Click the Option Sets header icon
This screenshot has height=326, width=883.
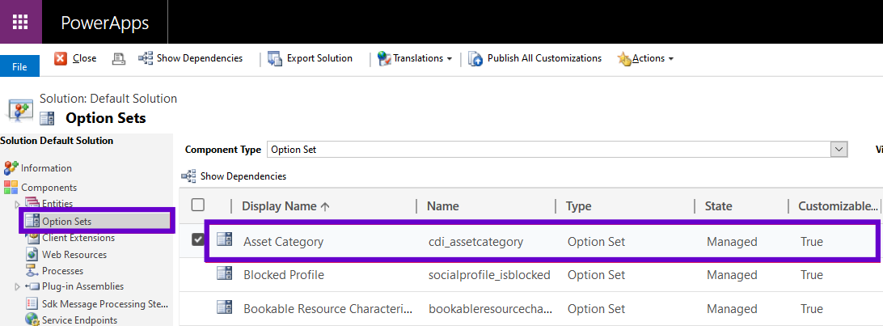pos(48,118)
